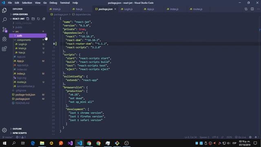Click the Windows taskbar search icon
Screen dimensions: 261x147
[x=14, y=143]
